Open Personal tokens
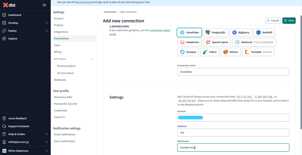This screenshot has height=155, width=302. click(66, 66)
